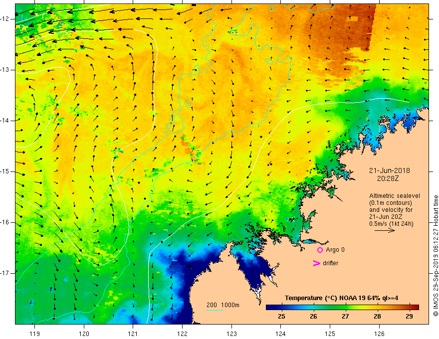Click the color bar '28' tick label
The width and height of the screenshot is (439, 339).
click(x=378, y=317)
